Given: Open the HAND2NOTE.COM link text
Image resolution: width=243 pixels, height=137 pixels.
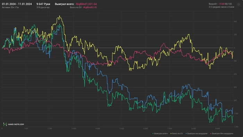Looking at the screenshot, I should click(16, 124).
